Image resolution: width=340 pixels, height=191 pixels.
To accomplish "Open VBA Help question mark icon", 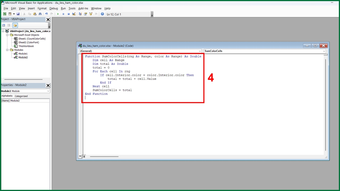I will (x=102, y=14).
